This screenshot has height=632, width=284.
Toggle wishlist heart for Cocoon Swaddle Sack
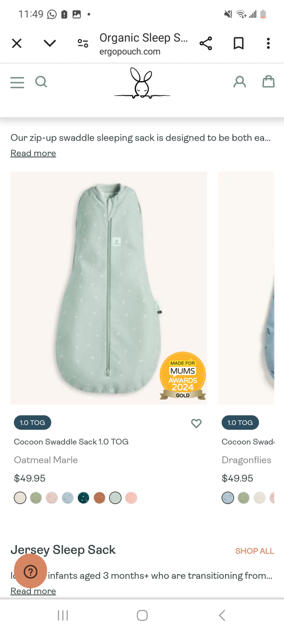[x=196, y=423]
